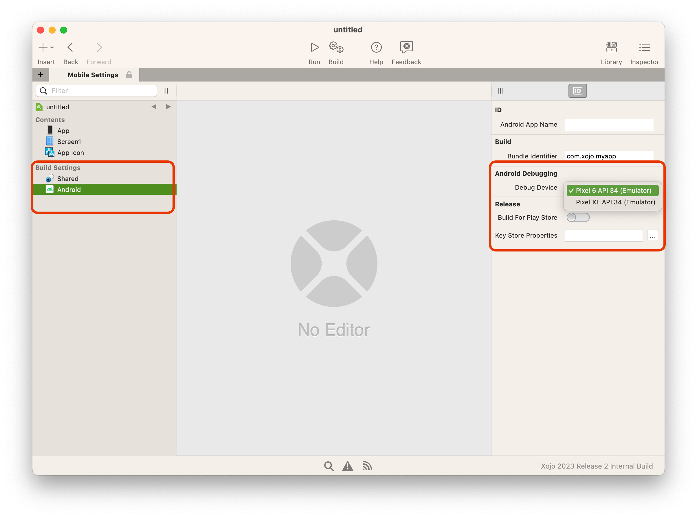
Task: Run the project with the play icon
Action: [315, 47]
